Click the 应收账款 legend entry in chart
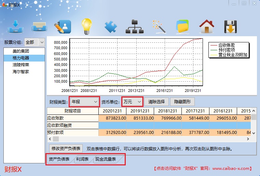Screen dimensions: 260x176 pos(223,45)
